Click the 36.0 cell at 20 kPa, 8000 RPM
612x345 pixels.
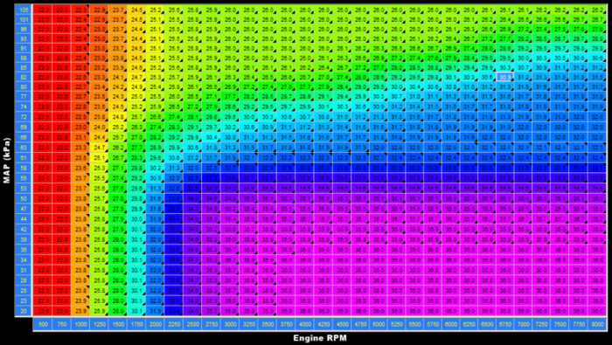598,311
